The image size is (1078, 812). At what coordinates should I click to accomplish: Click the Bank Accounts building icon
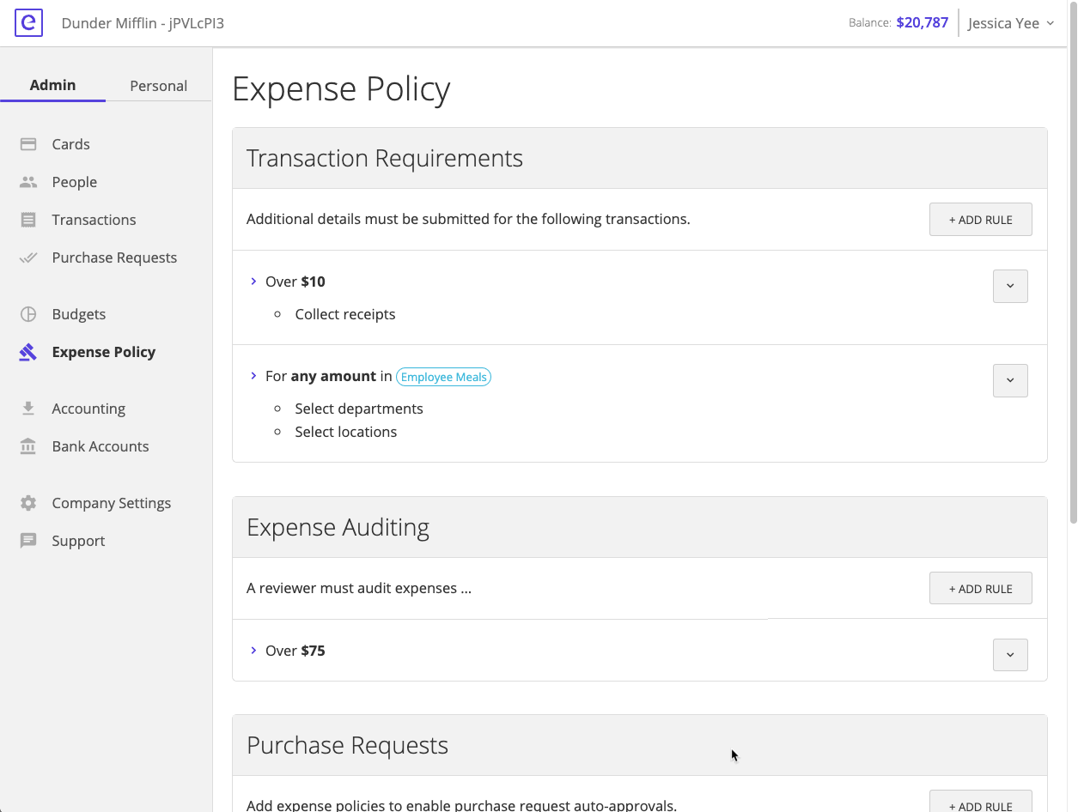tap(28, 446)
